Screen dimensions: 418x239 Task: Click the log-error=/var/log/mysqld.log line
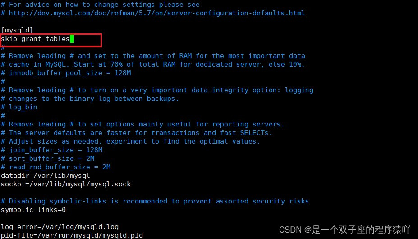pyautogui.click(x=60, y=227)
